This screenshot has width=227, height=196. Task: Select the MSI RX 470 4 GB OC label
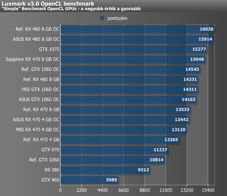pos(38,130)
